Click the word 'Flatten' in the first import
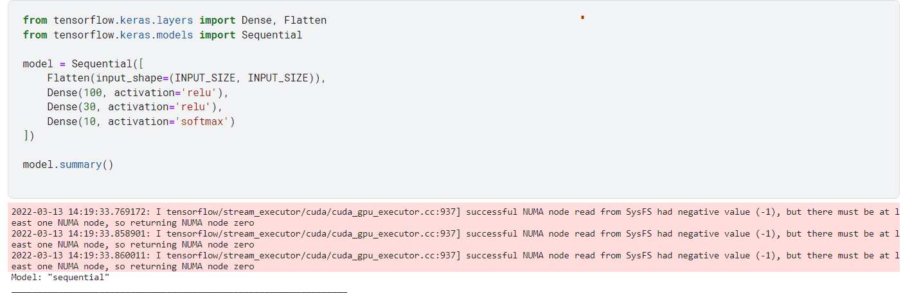Viewport: 903px width, 293px height. pos(305,21)
